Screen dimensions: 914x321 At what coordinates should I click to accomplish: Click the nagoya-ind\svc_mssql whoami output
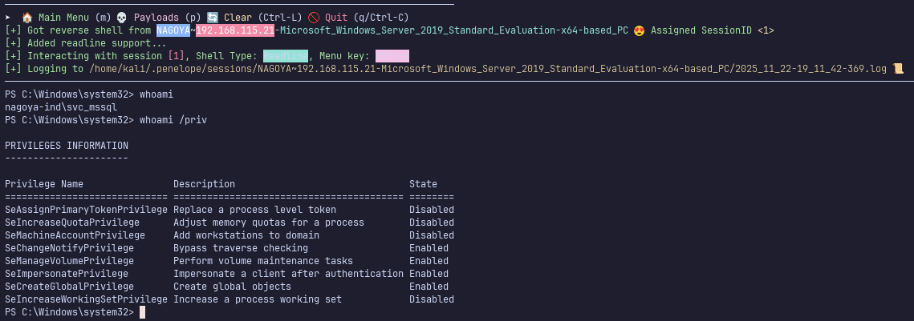click(x=61, y=107)
